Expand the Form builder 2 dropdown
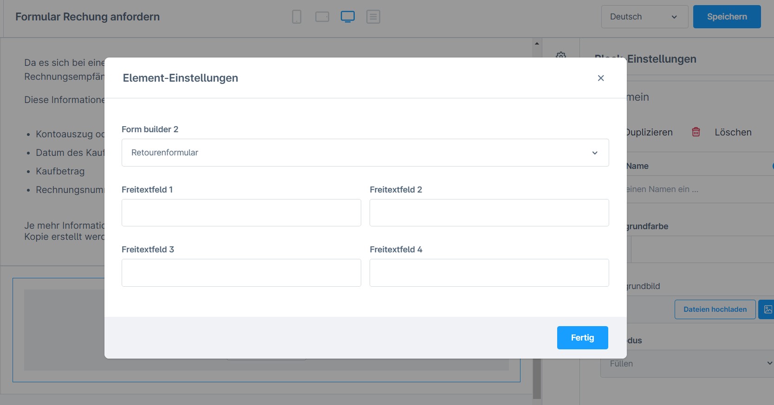 [365, 153]
